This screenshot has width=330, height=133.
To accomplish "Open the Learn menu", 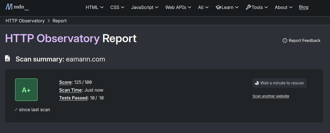I will point(227,7).
